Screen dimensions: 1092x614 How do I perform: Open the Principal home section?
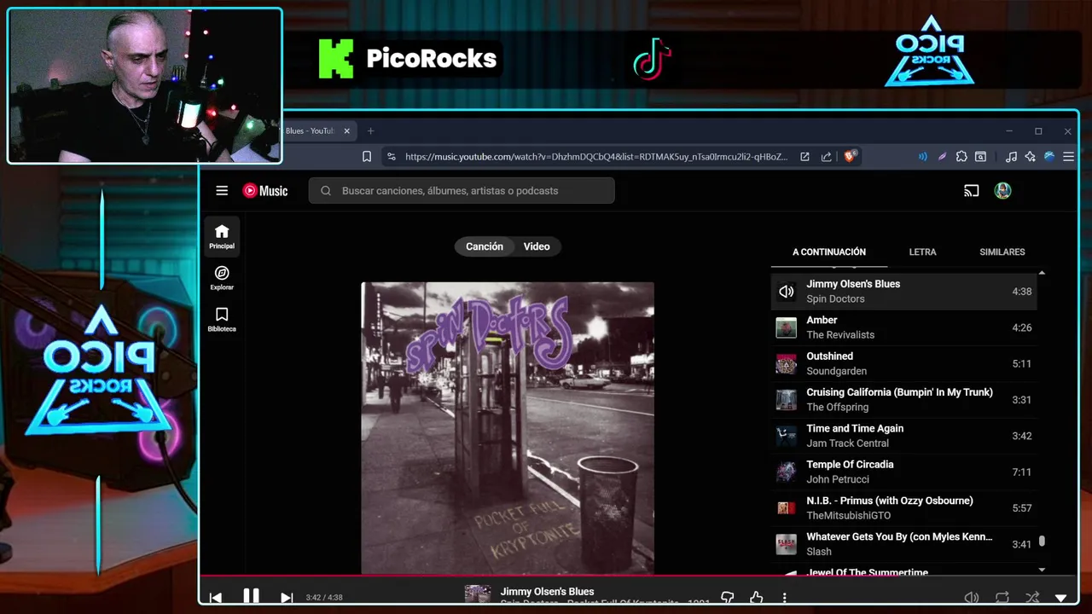click(x=222, y=236)
